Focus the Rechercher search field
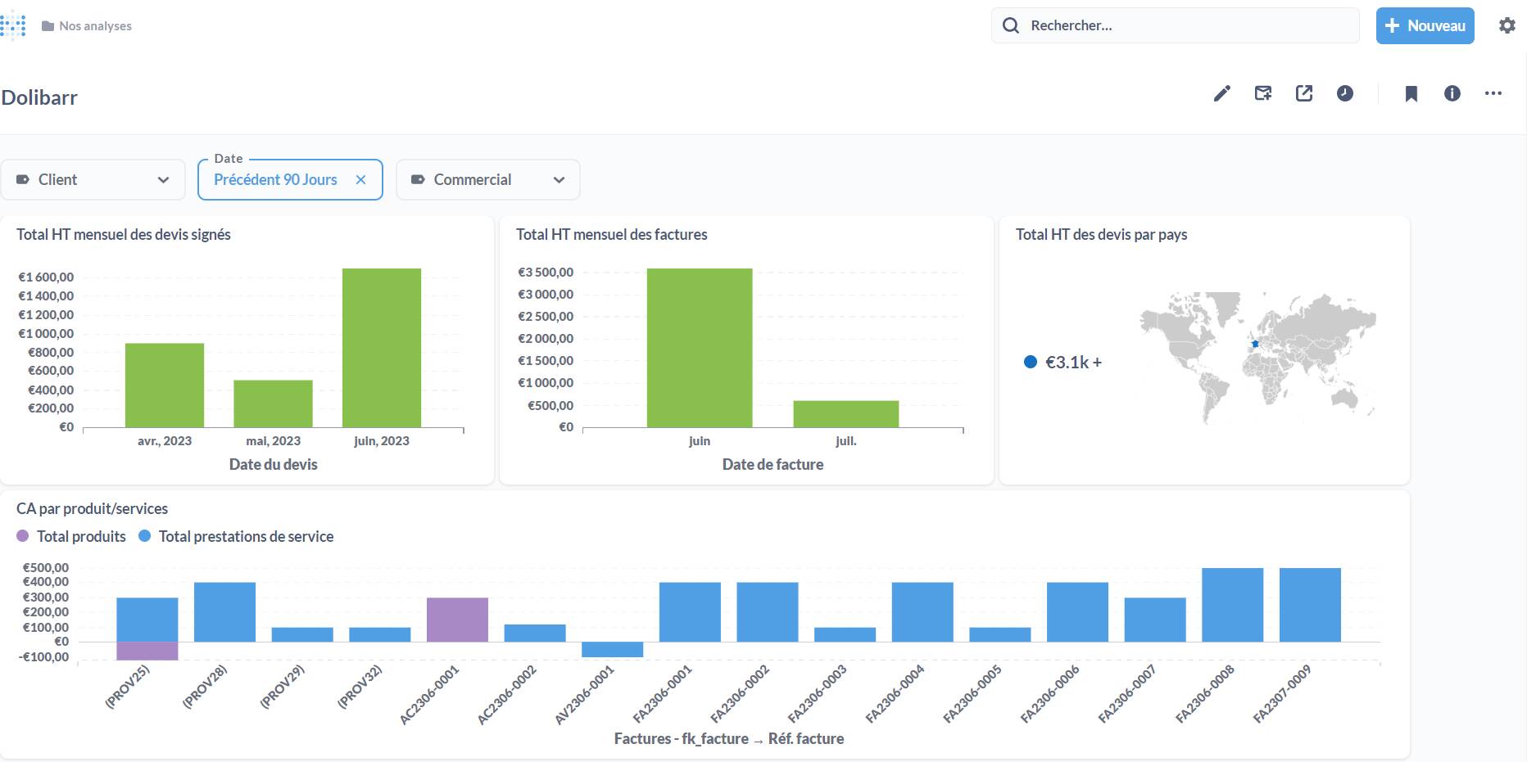Viewport: 1527px width, 762px height. pyautogui.click(x=1176, y=25)
